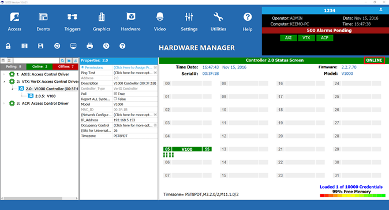Click the printer icon
Image resolution: width=389 pixels, height=210 pixels.
click(90, 46)
